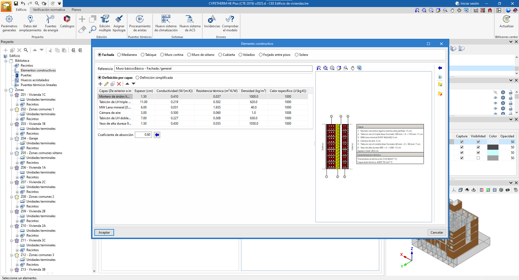Move selected layer down in list

pyautogui.click(x=134, y=84)
